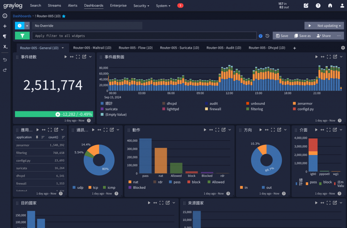Click the Save as button
347x228 pixels.
[302, 36]
